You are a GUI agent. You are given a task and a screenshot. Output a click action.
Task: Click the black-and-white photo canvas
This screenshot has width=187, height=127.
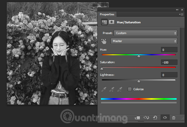[52, 53]
